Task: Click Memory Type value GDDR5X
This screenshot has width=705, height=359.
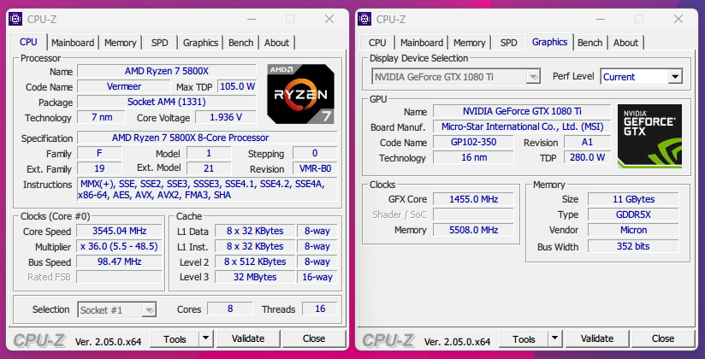Action: coord(633,215)
